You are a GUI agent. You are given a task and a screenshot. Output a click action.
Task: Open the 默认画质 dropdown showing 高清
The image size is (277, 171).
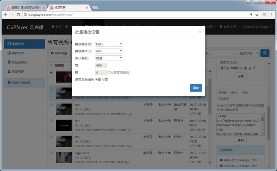click(x=109, y=58)
